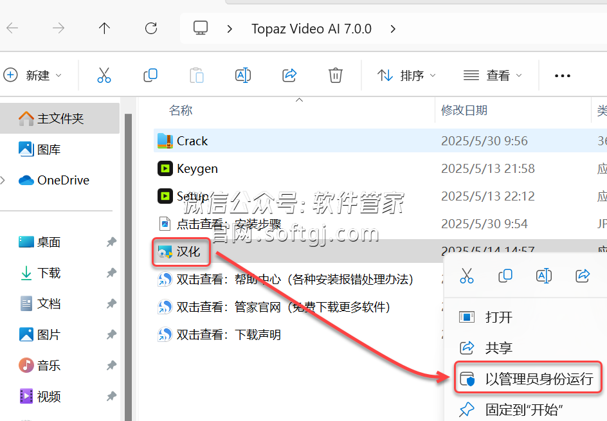
Task: Go forward in folder history
Action: coord(59,28)
